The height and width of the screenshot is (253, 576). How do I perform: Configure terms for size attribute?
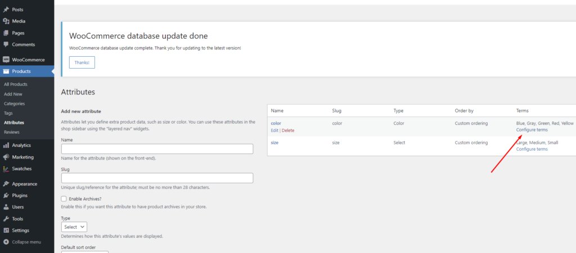[532, 149]
